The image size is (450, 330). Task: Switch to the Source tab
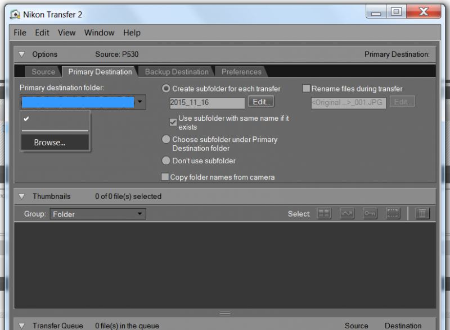(x=43, y=72)
